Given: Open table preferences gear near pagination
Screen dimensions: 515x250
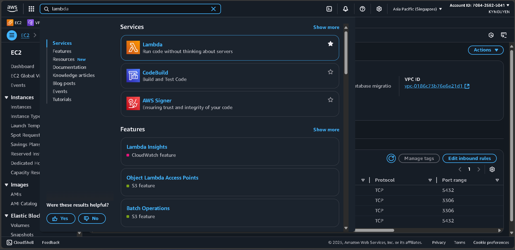Looking at the screenshot, I should (492, 169).
